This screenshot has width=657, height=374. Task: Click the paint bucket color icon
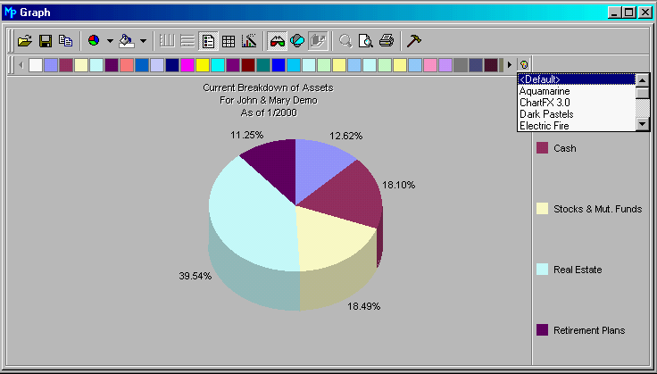click(x=127, y=41)
